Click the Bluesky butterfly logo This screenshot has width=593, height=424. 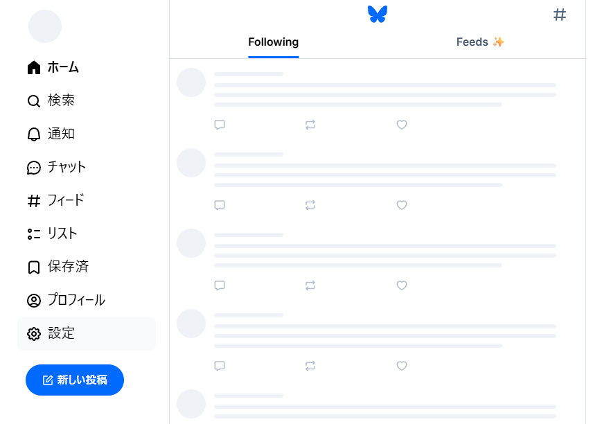pyautogui.click(x=378, y=14)
